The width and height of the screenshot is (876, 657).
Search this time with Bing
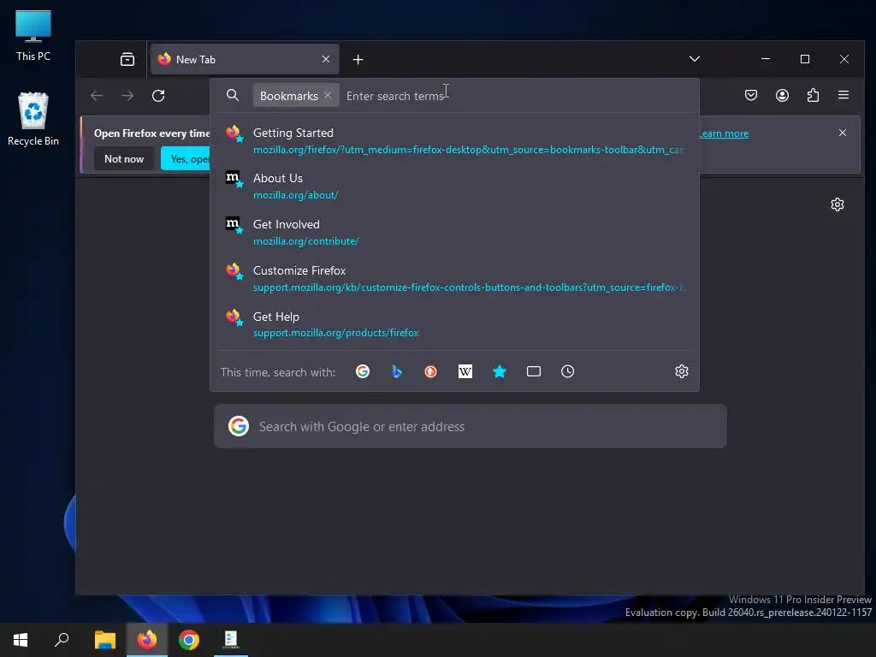[x=397, y=371]
